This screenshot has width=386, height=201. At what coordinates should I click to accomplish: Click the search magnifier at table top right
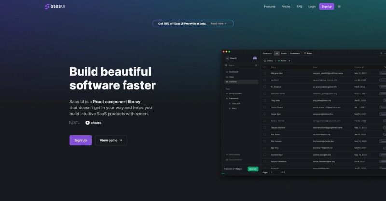[381, 53]
